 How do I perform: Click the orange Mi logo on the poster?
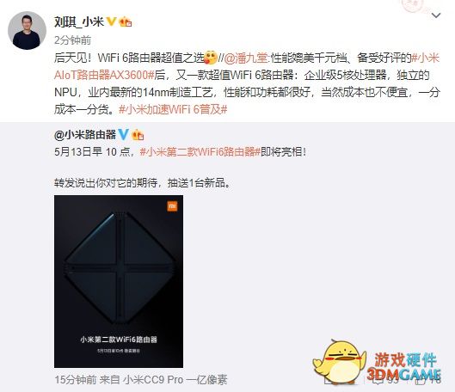pyautogui.click(x=172, y=206)
